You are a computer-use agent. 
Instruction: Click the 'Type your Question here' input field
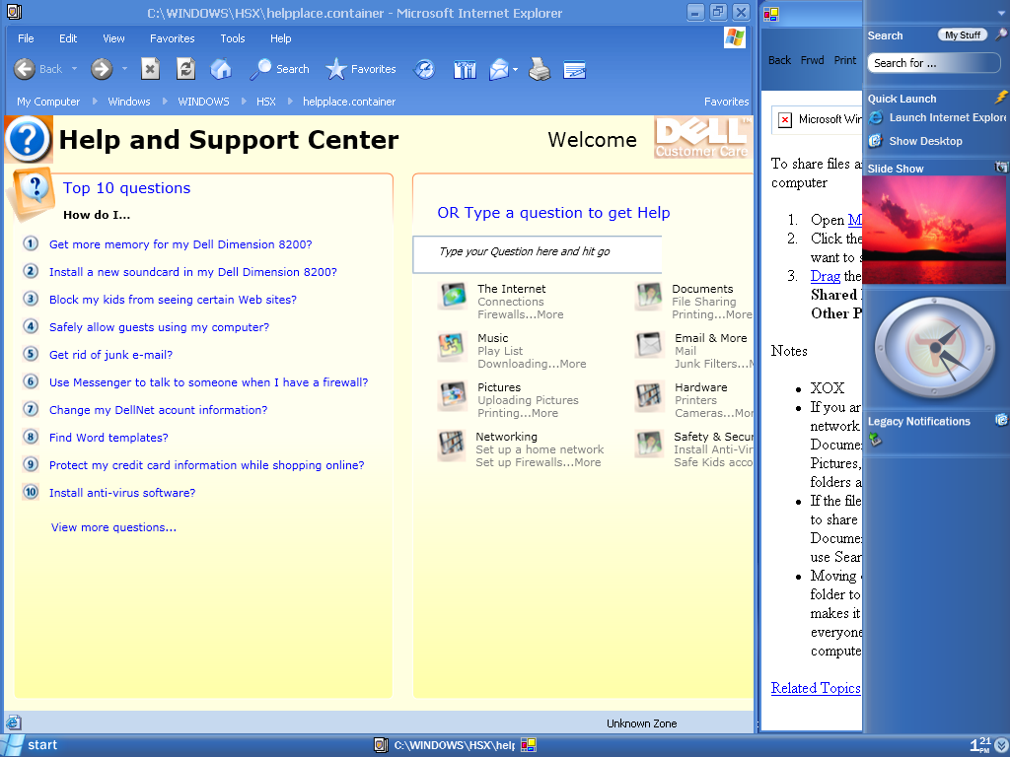tap(538, 254)
